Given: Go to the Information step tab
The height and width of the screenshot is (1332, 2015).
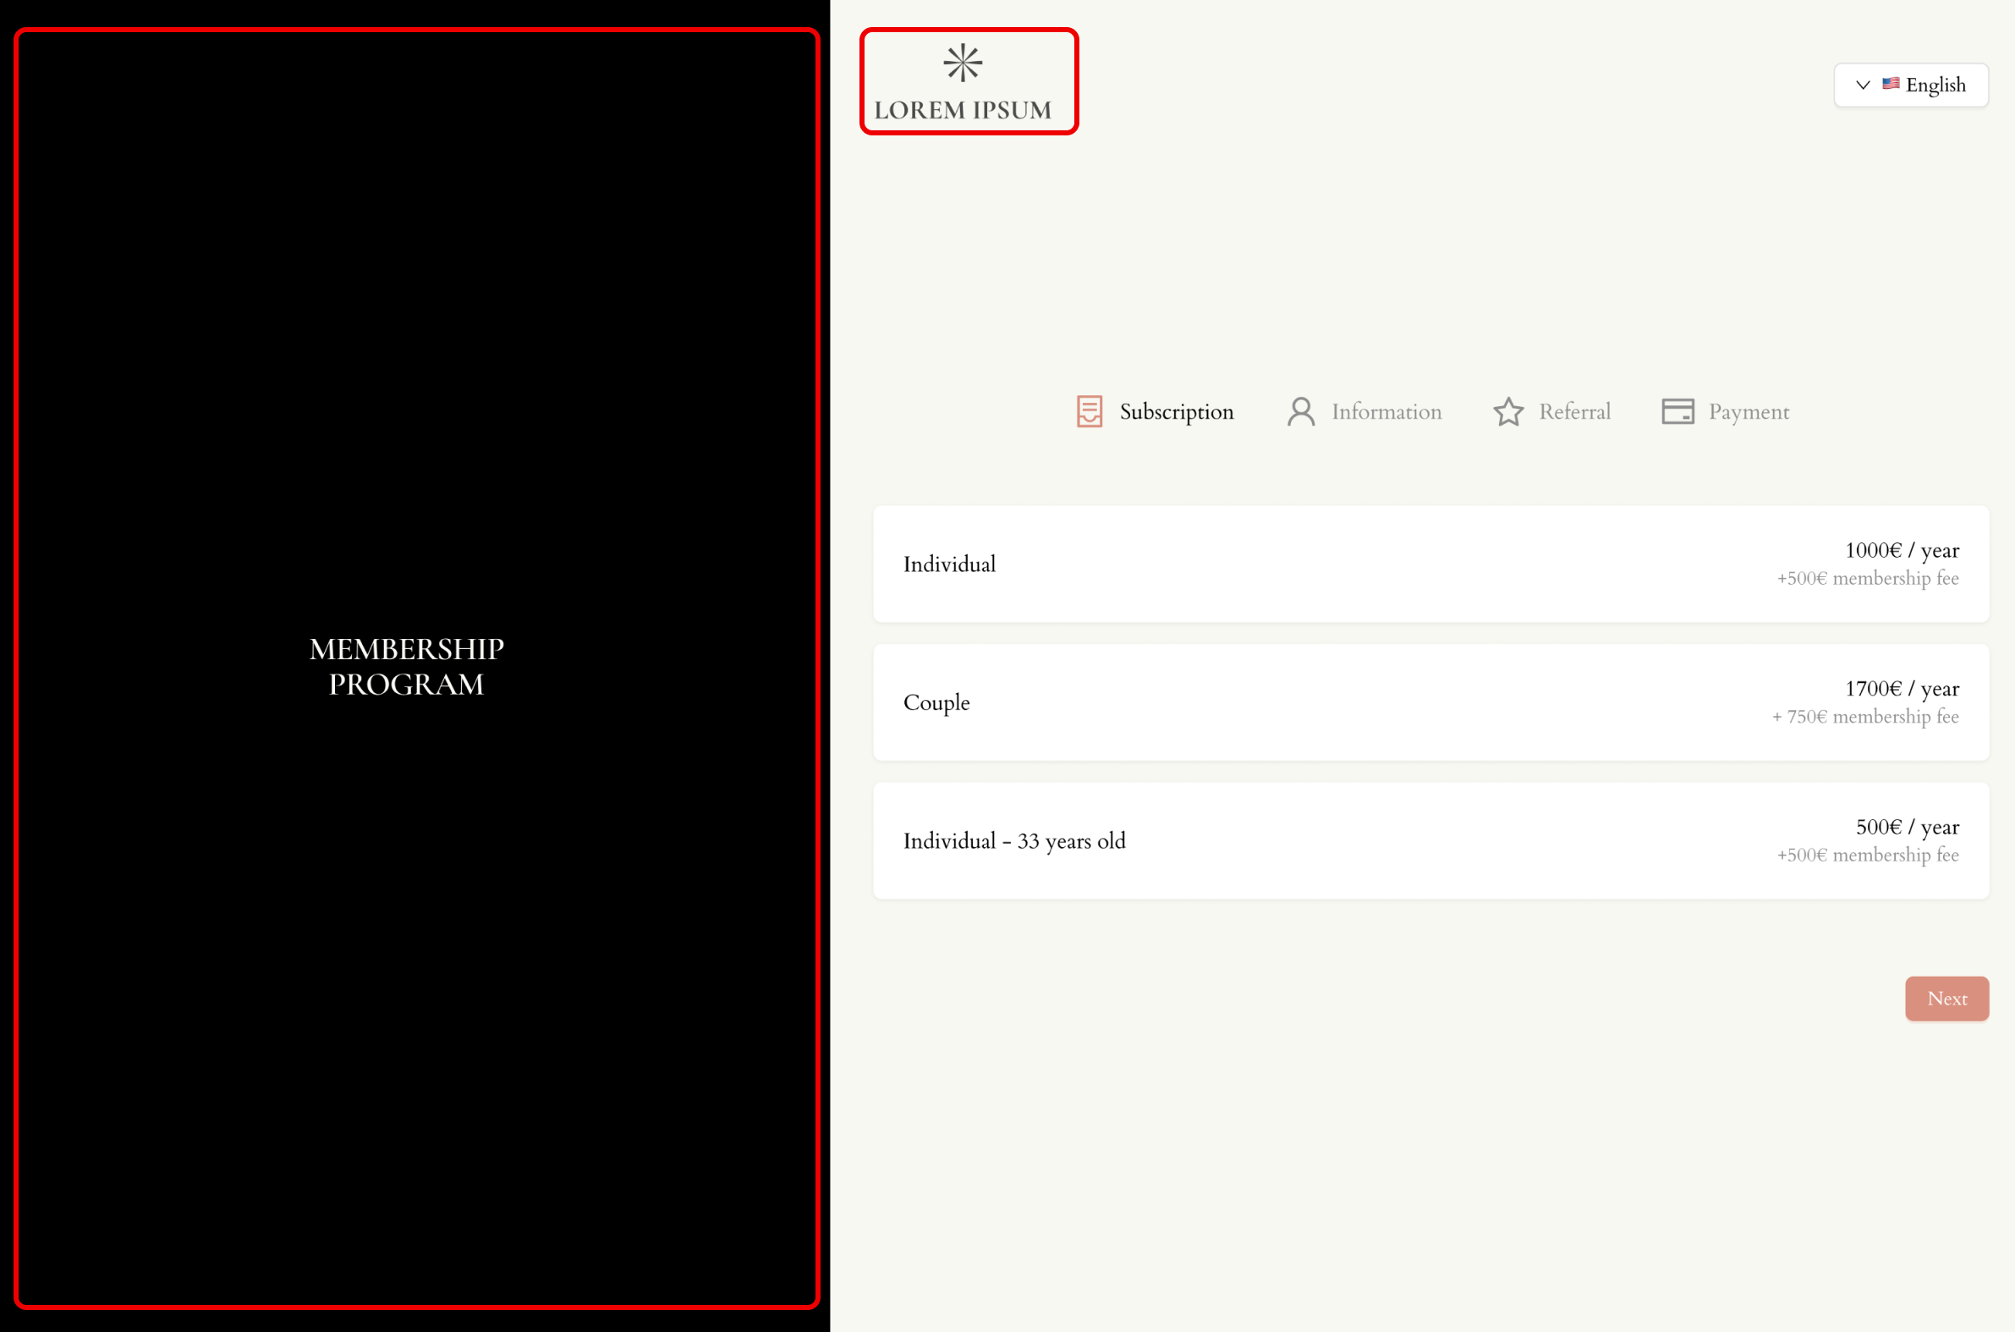Looking at the screenshot, I should tap(1386, 412).
